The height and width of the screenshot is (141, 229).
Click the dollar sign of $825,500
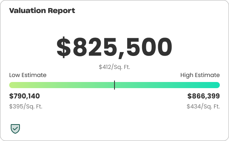coord(64,47)
